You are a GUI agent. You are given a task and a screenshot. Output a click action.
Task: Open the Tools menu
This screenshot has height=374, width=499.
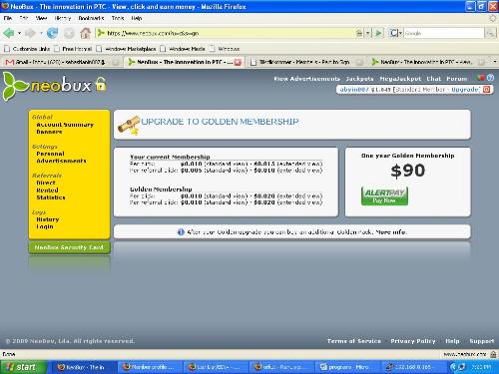tap(118, 18)
